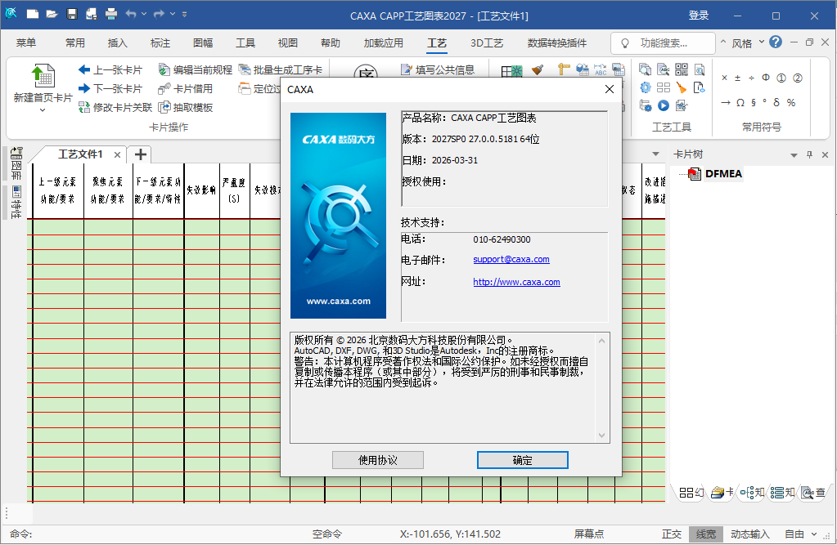Go to next card with 下一张卡片
The height and width of the screenshot is (545, 837).
tap(110, 88)
